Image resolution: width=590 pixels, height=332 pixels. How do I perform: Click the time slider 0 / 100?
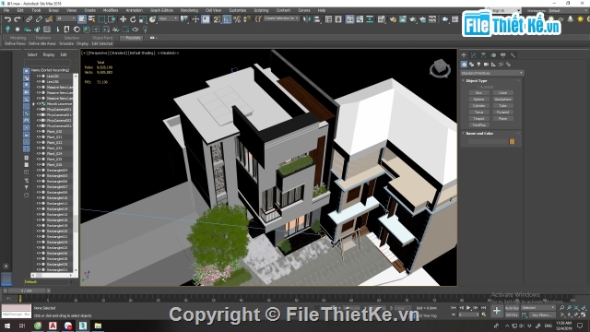[27, 290]
